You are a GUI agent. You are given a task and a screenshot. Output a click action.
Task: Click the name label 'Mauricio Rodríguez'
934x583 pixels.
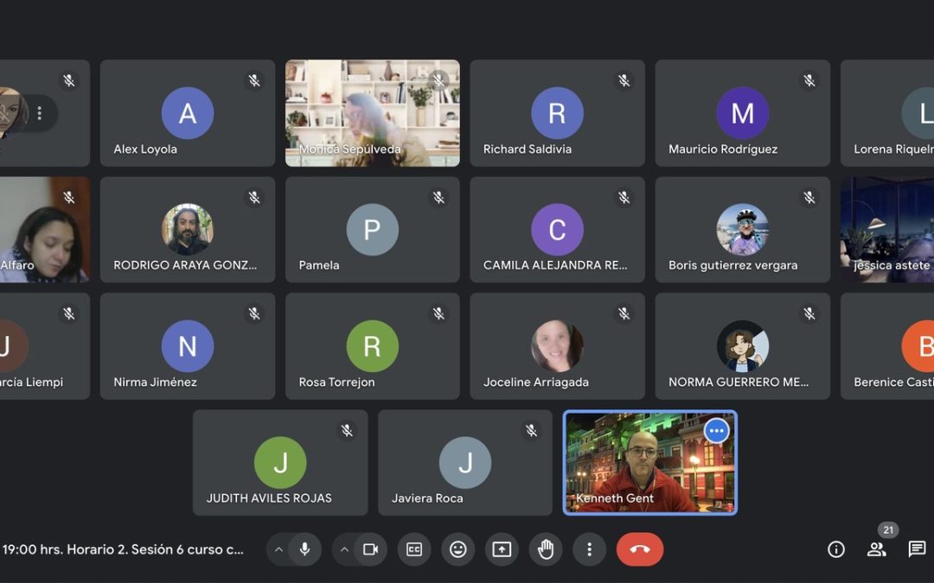pos(722,149)
